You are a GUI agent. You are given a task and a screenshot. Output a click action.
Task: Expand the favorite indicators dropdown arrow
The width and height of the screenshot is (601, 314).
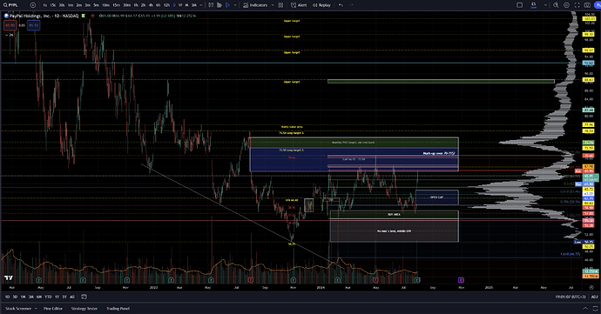[x=273, y=5]
